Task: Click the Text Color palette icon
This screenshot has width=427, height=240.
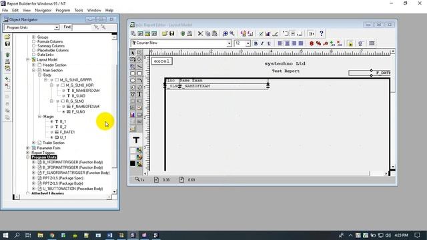Action: (139, 164)
